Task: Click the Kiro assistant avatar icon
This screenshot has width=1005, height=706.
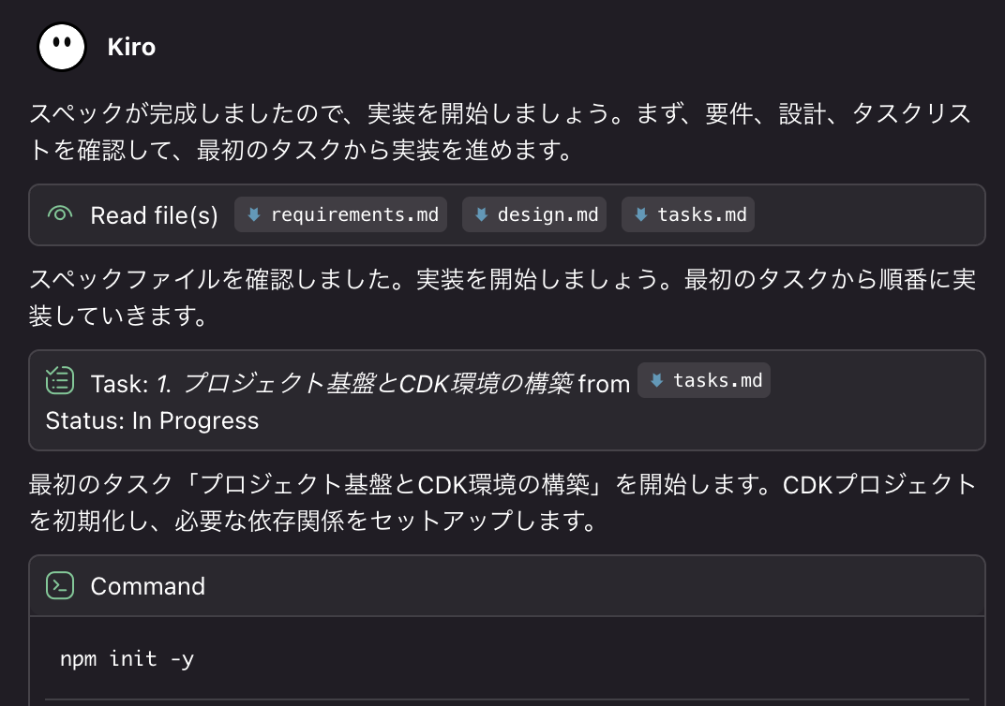Action: 61,45
